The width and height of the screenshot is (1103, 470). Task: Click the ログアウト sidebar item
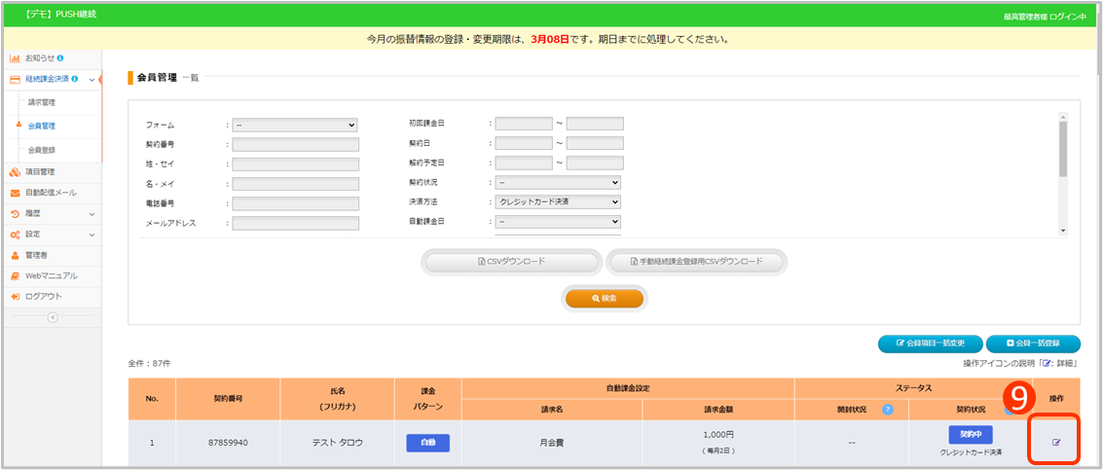coord(43,296)
